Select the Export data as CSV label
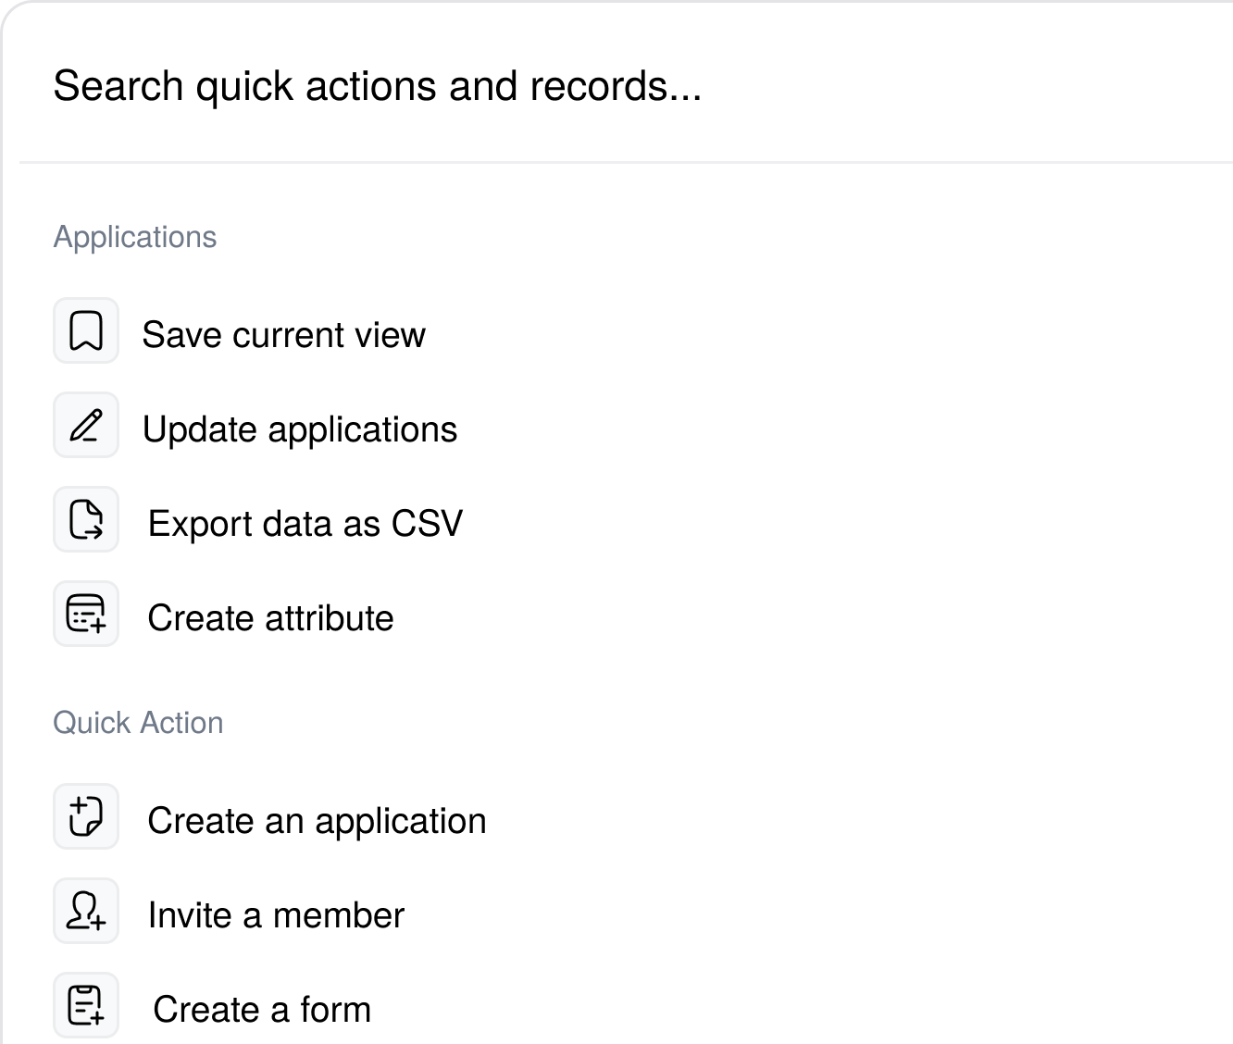 (305, 524)
